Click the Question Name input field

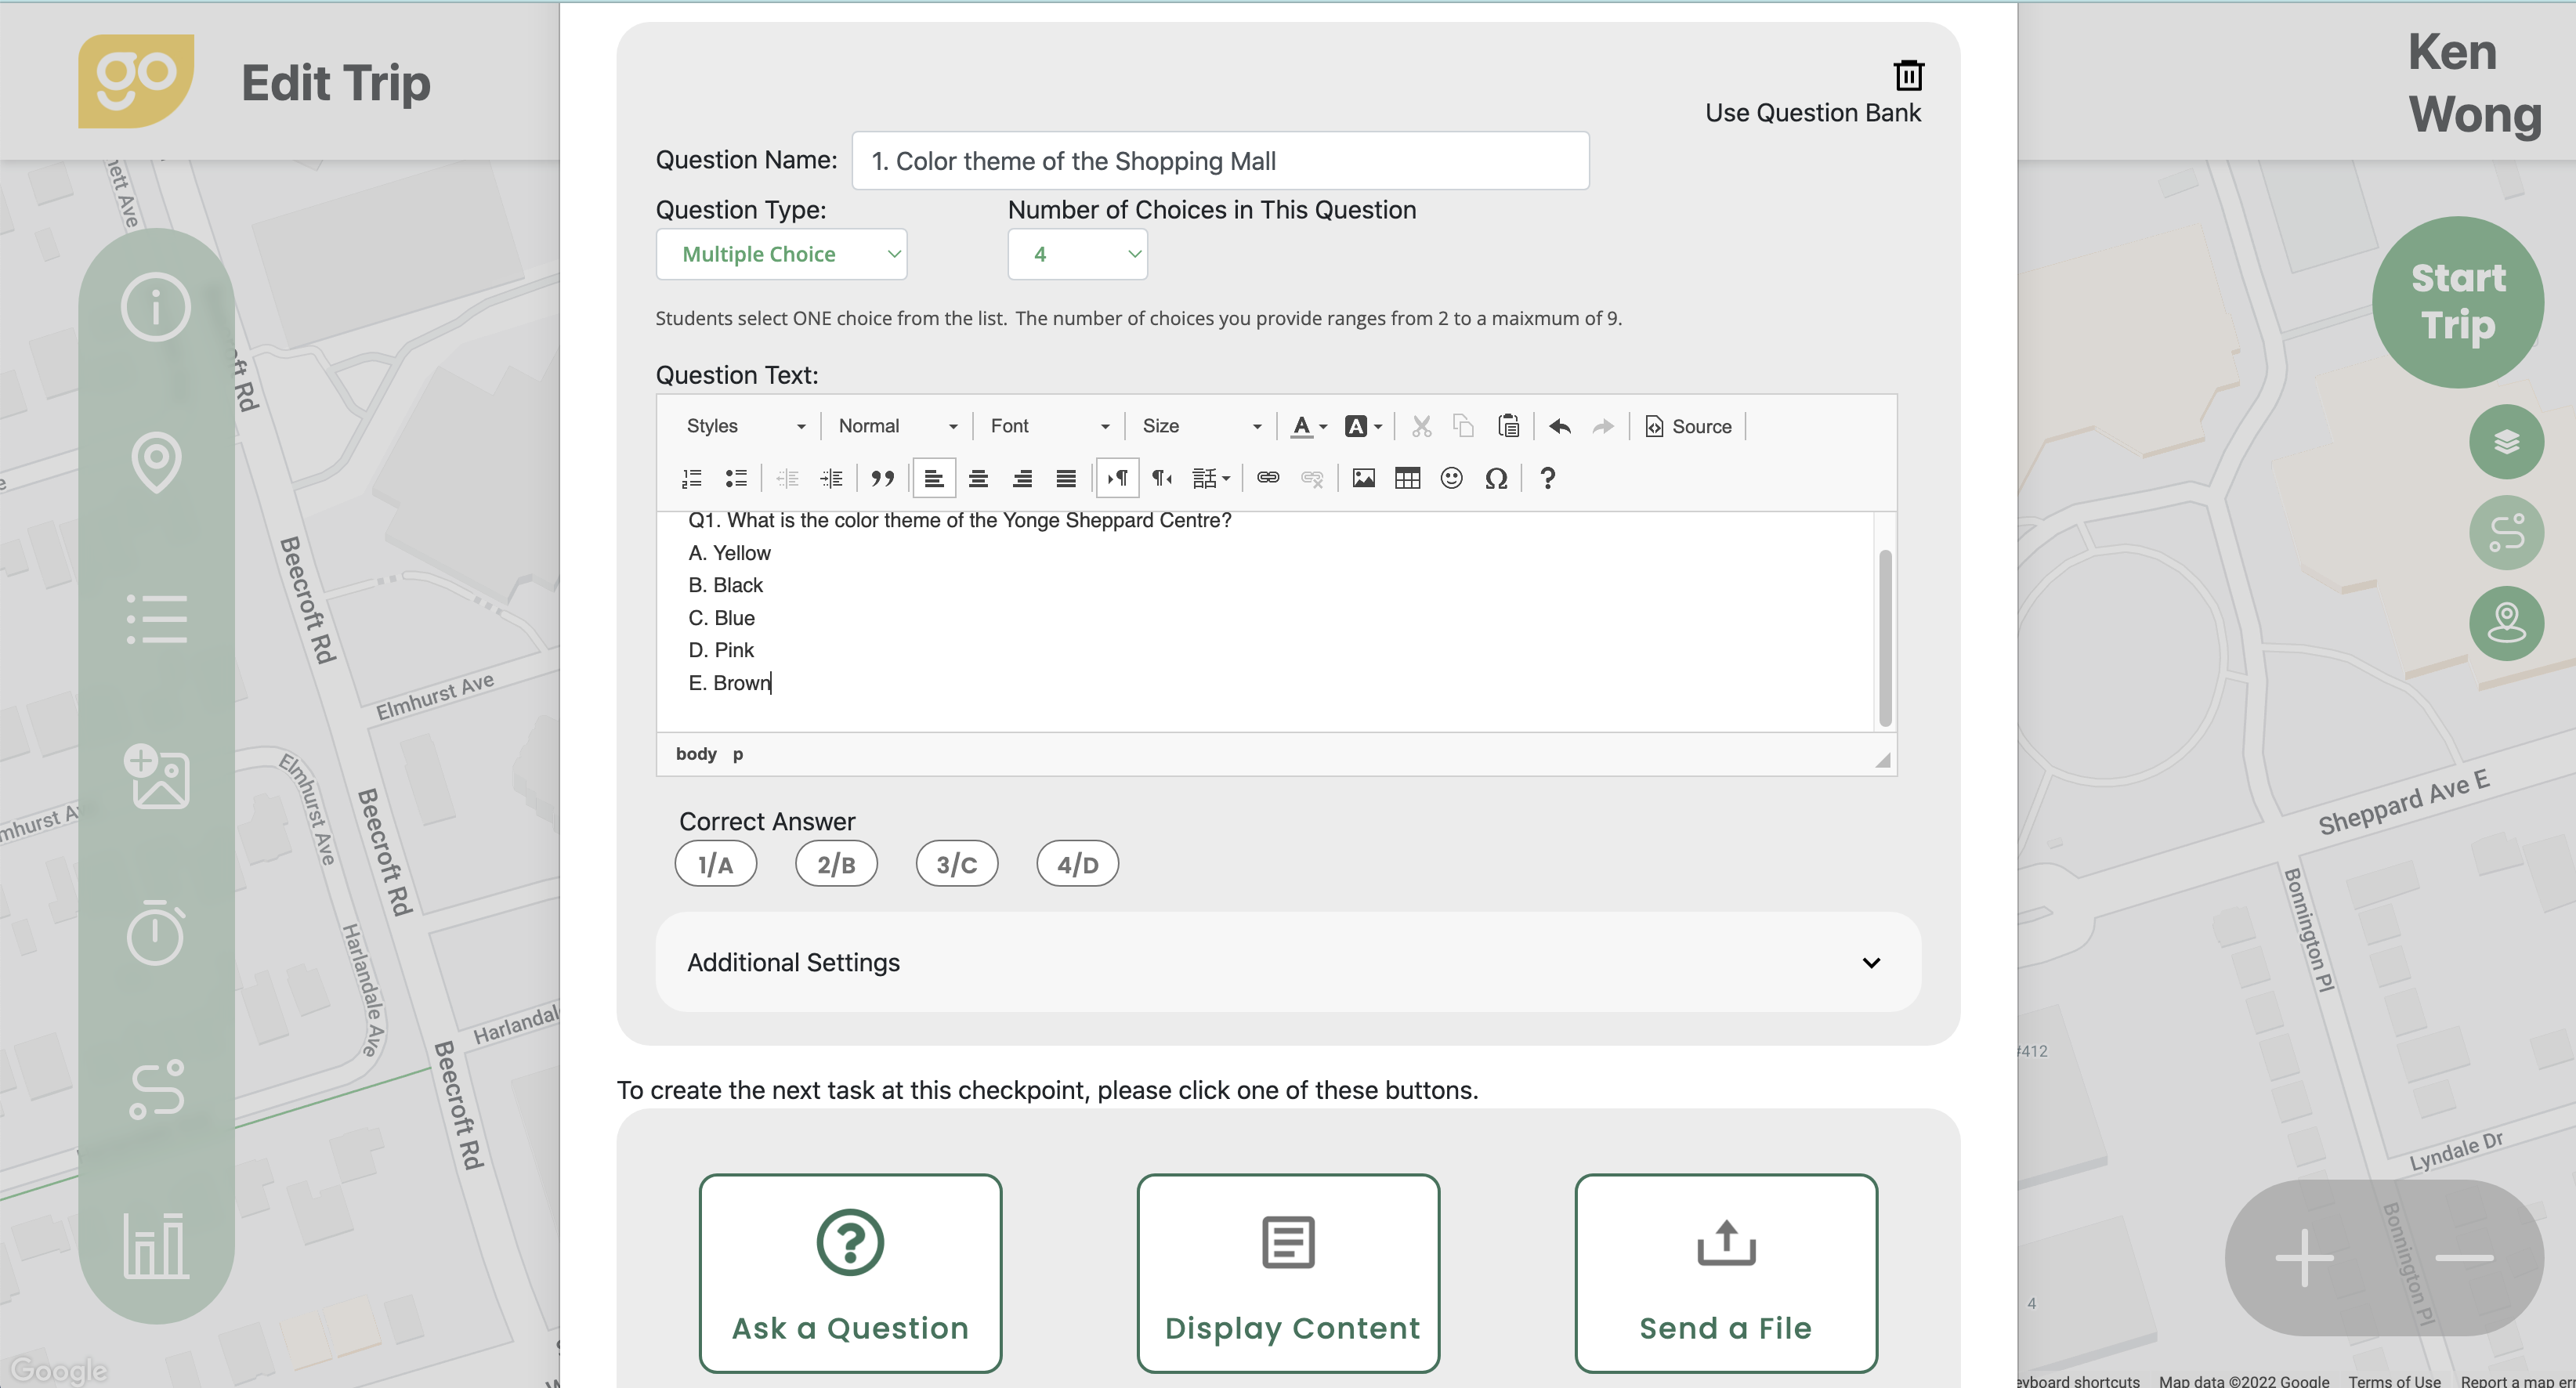[1220, 161]
